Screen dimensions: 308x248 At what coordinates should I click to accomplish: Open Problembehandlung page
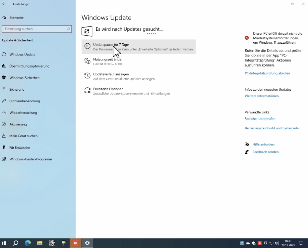pyautogui.click(x=25, y=101)
